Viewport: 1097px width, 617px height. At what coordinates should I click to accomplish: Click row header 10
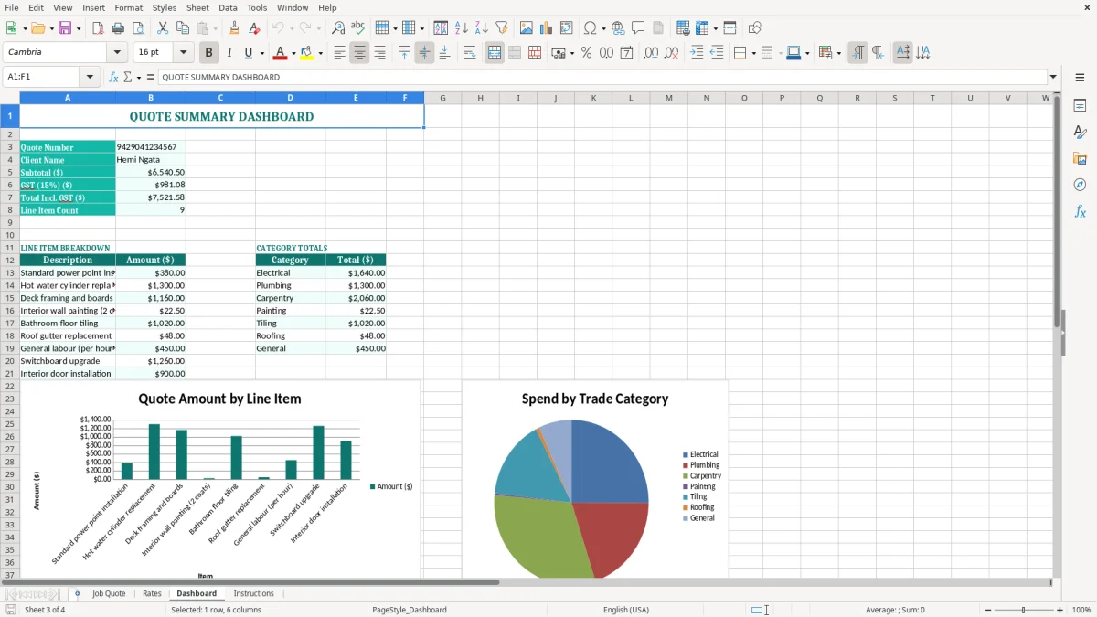tap(10, 235)
